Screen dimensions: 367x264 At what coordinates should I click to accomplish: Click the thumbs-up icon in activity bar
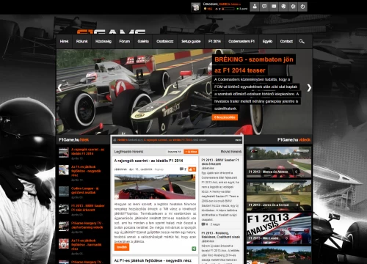tap(115, 140)
